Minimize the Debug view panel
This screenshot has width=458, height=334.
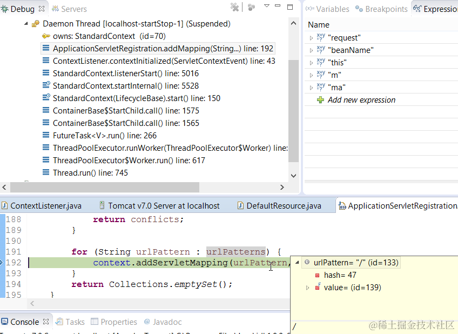point(278,5)
